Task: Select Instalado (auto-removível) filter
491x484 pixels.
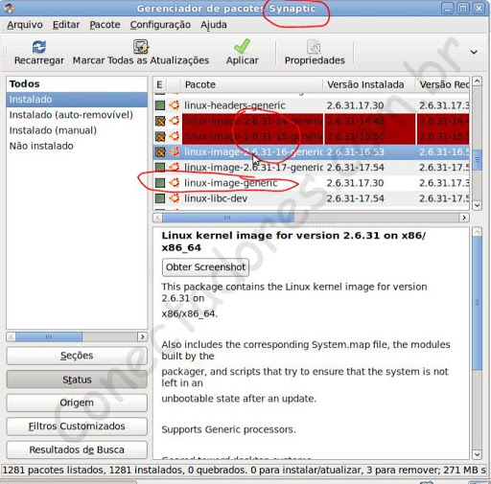Action: [x=77, y=115]
